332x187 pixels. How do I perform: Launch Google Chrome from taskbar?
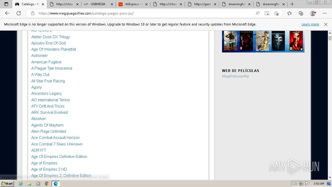coord(47,184)
